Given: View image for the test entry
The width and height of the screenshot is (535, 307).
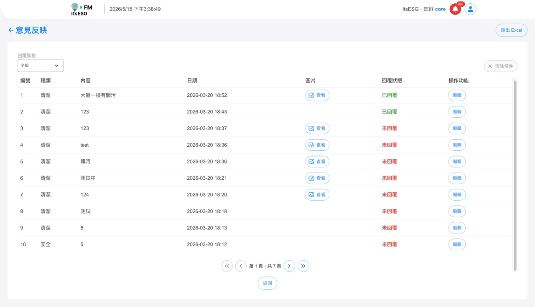Looking at the screenshot, I should point(317,145).
